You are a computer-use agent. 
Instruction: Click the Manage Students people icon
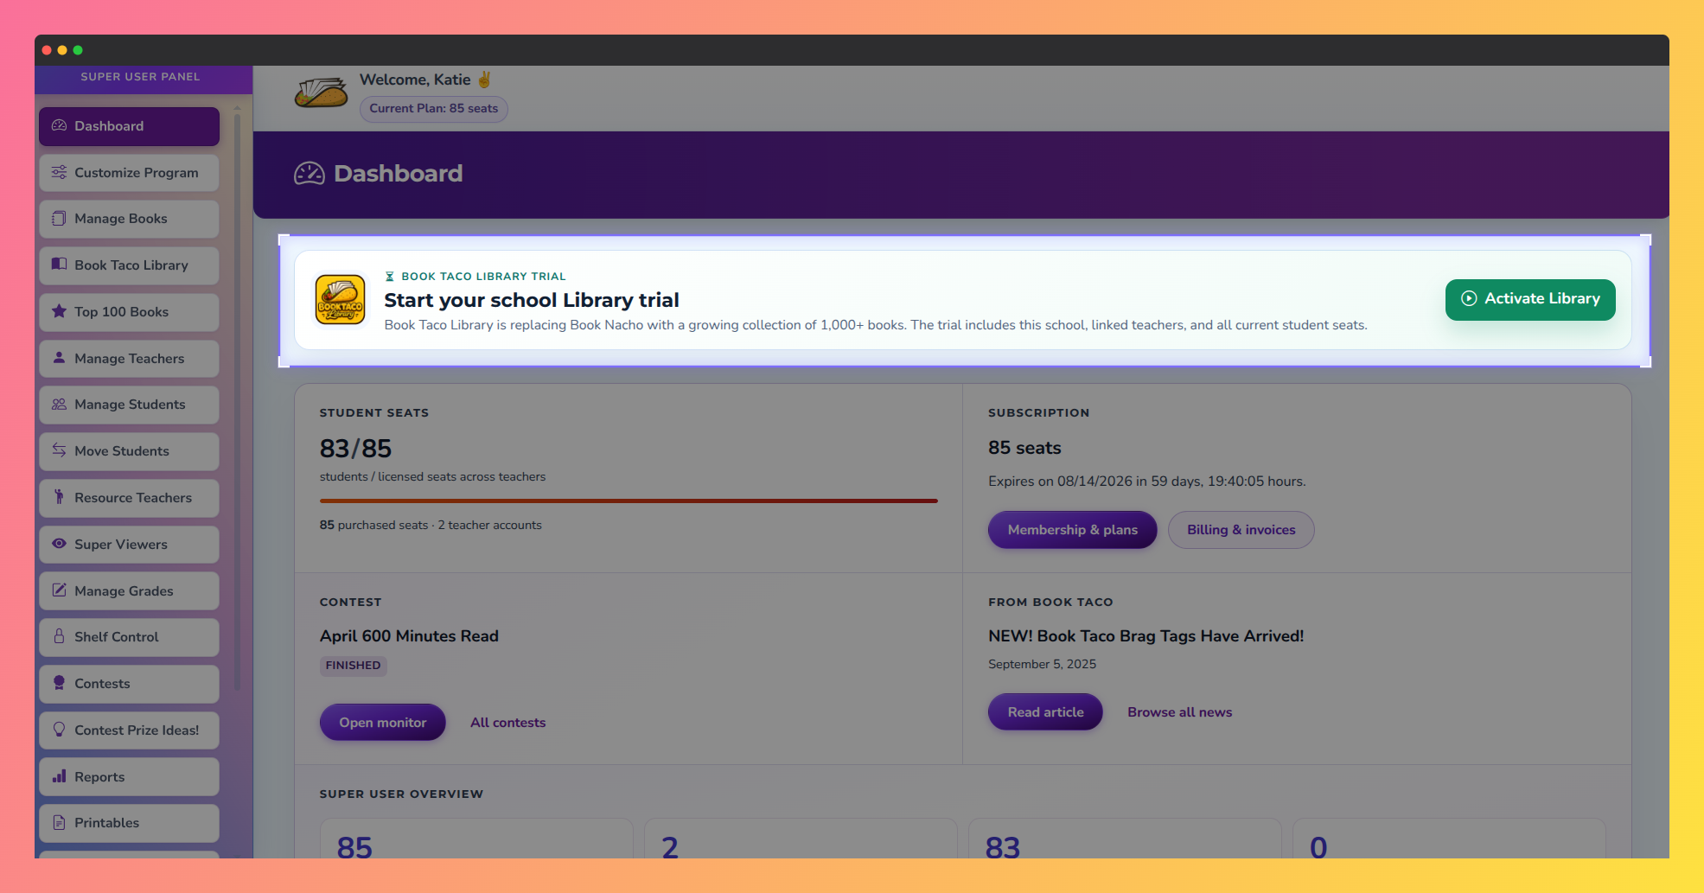pyautogui.click(x=59, y=405)
